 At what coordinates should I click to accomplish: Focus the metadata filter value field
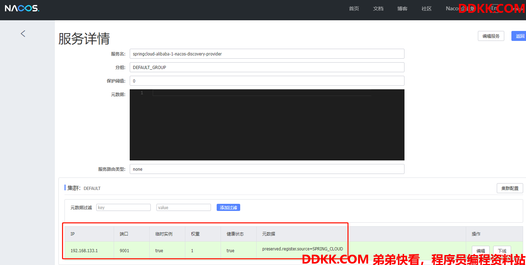(x=184, y=207)
